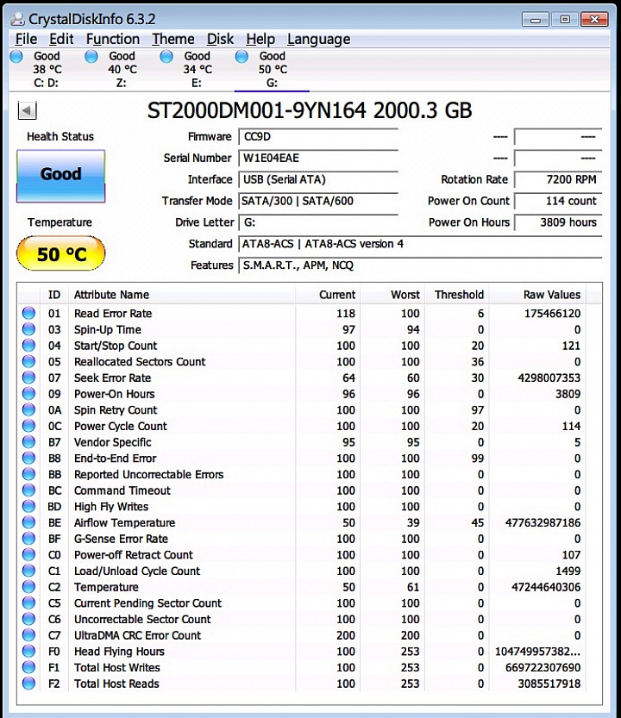Click the status orb for Uncorrectable Sector Count
The image size is (621, 718).
28,619
